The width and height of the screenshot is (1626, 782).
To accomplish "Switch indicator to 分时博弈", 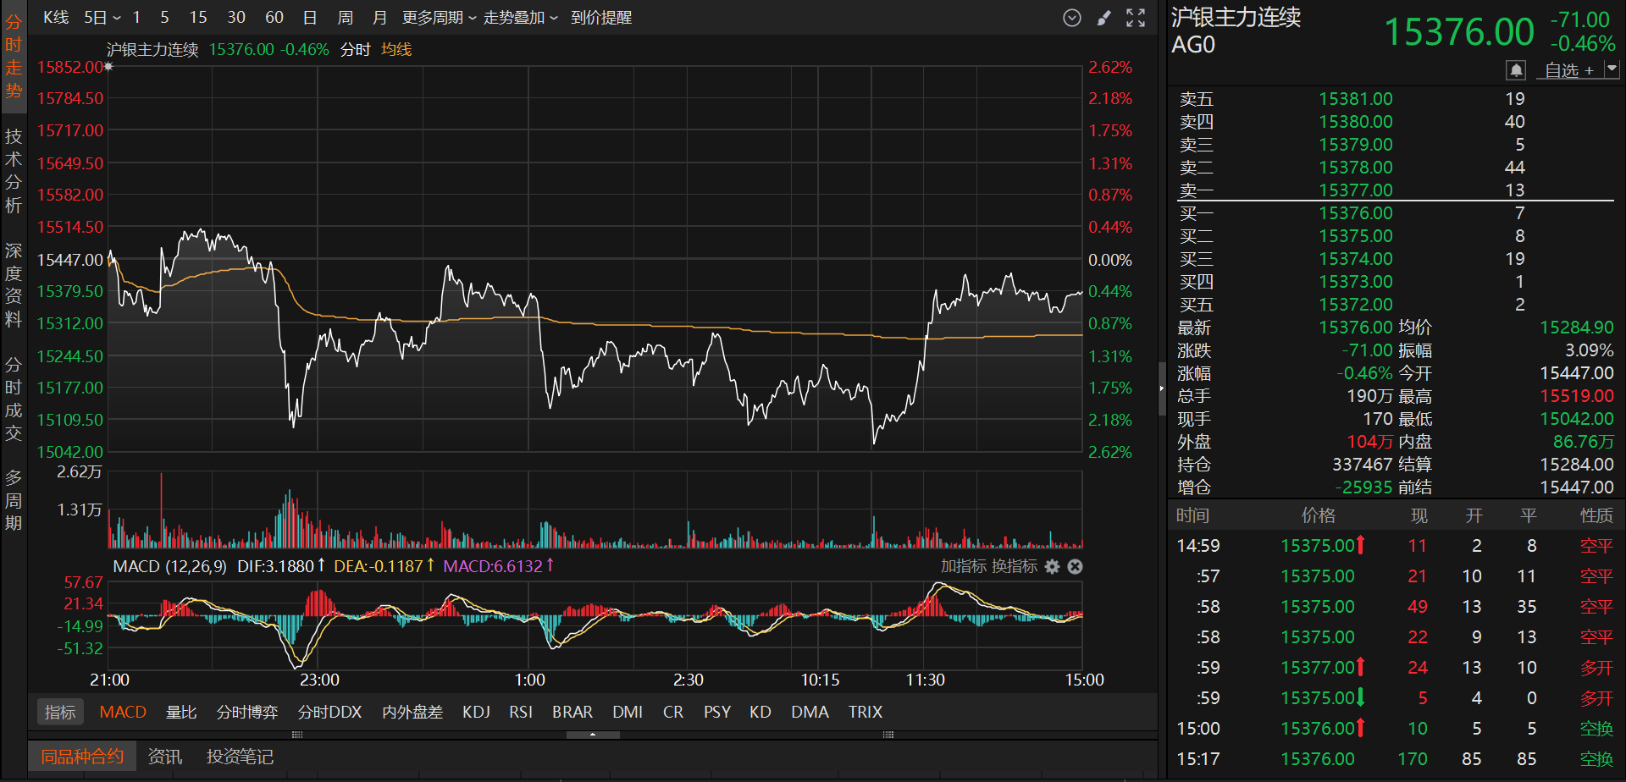I will (247, 712).
